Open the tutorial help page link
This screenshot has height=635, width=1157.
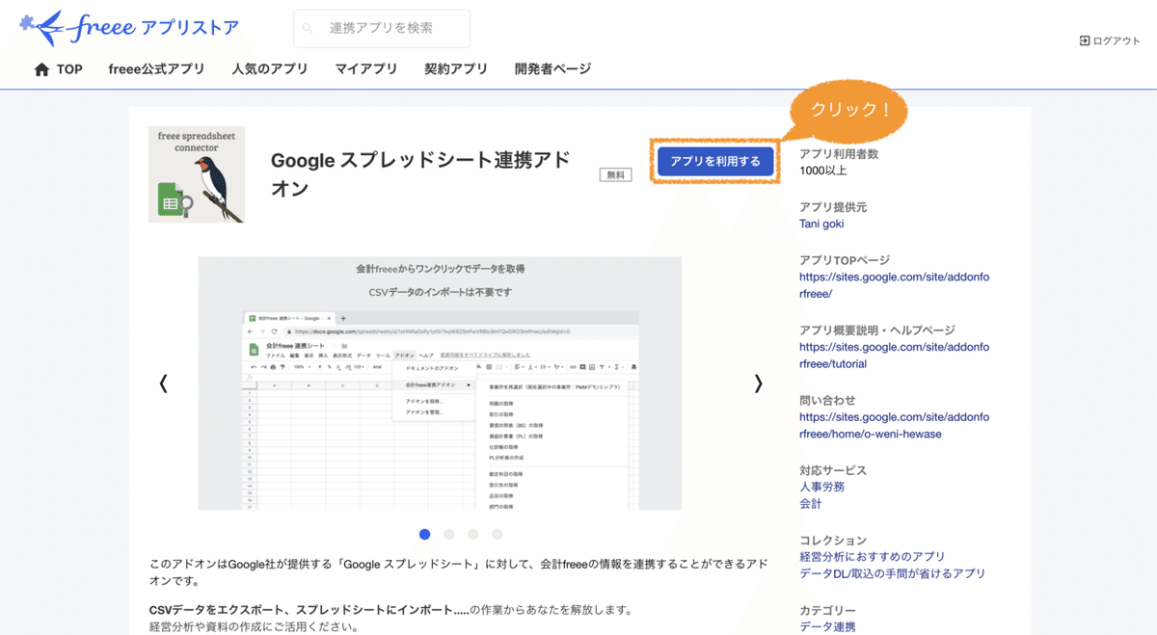coord(894,356)
